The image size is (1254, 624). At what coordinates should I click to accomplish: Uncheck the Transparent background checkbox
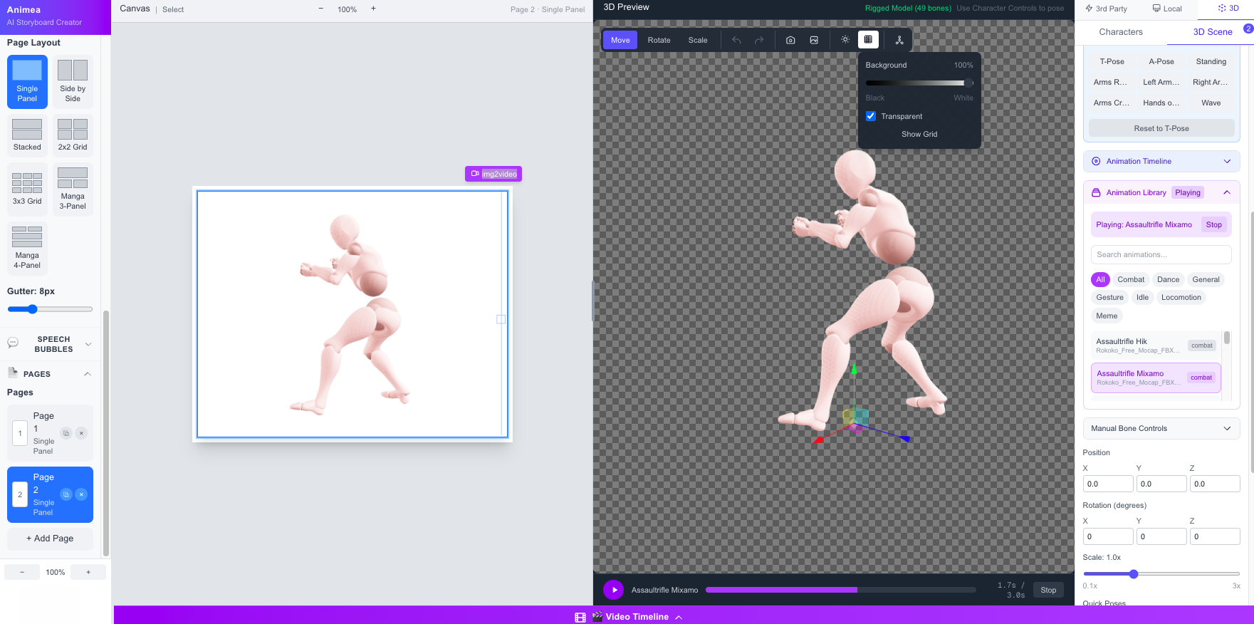(x=871, y=116)
